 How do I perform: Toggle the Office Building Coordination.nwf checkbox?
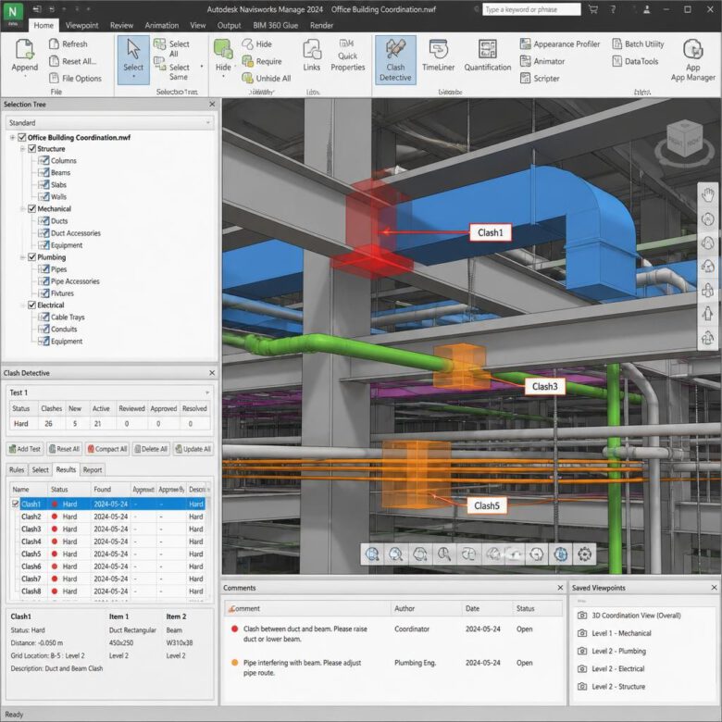[21, 137]
